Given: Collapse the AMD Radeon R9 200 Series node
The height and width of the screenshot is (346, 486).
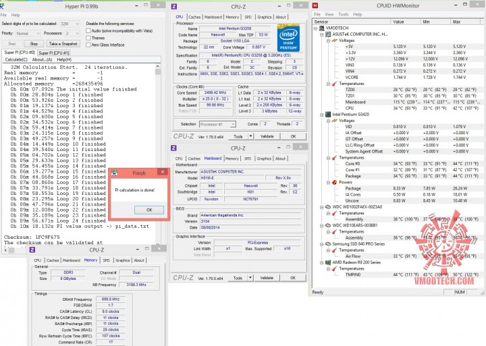Looking at the screenshot, I should click(322, 262).
